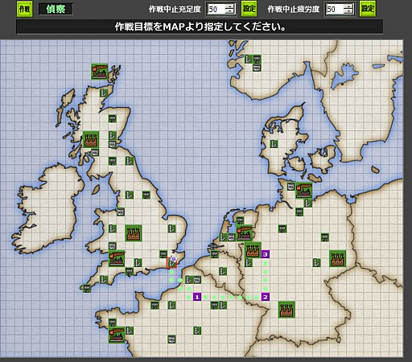The height and width of the screenshot is (362, 412).
Task: Target the factory icon in southern Germany
Action: pos(286,310)
